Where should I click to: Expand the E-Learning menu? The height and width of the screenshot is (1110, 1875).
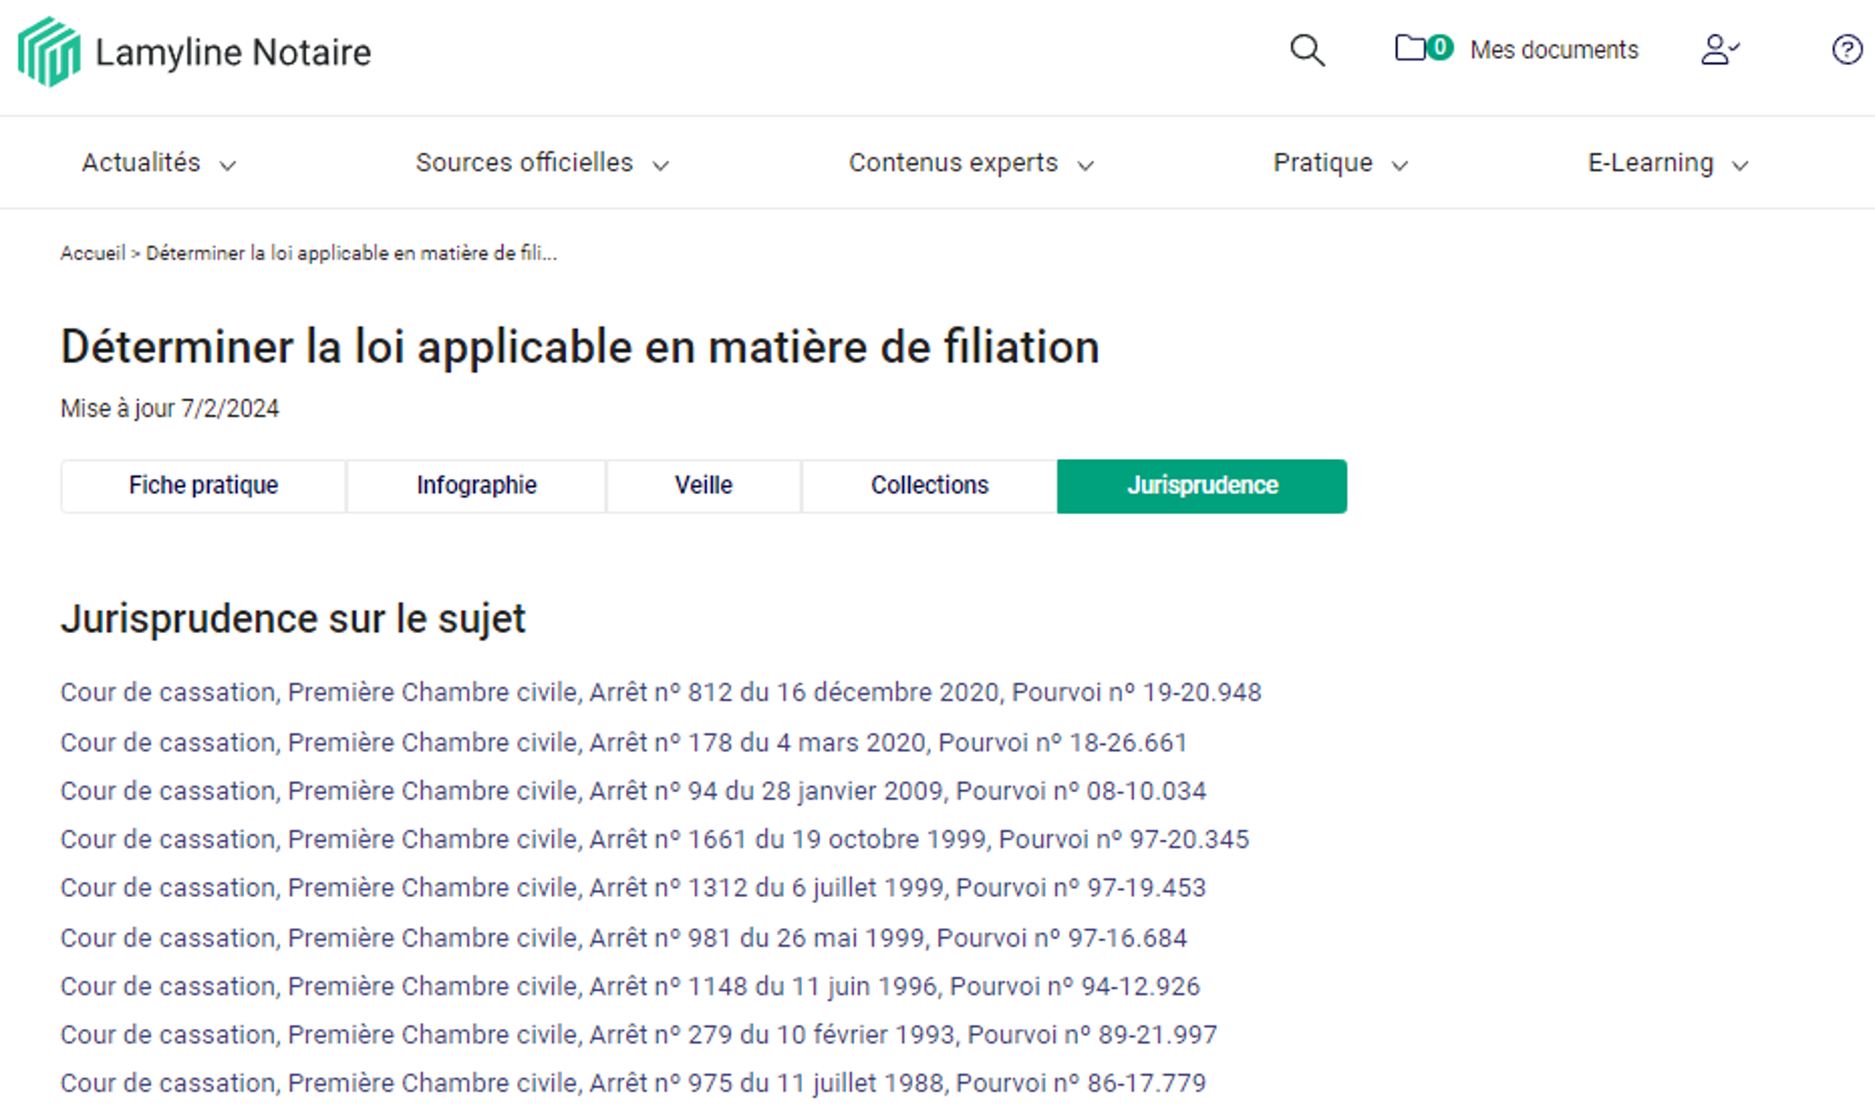coord(1667,162)
